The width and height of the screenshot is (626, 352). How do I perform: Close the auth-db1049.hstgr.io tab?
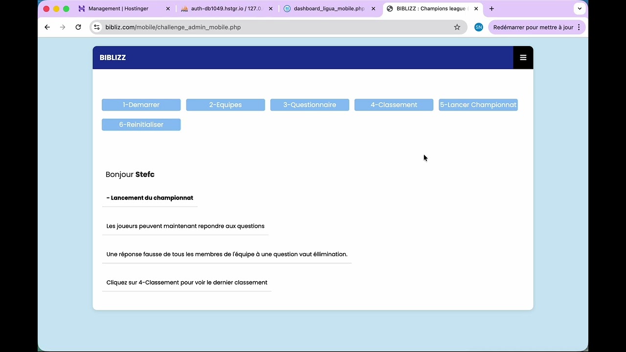click(270, 9)
